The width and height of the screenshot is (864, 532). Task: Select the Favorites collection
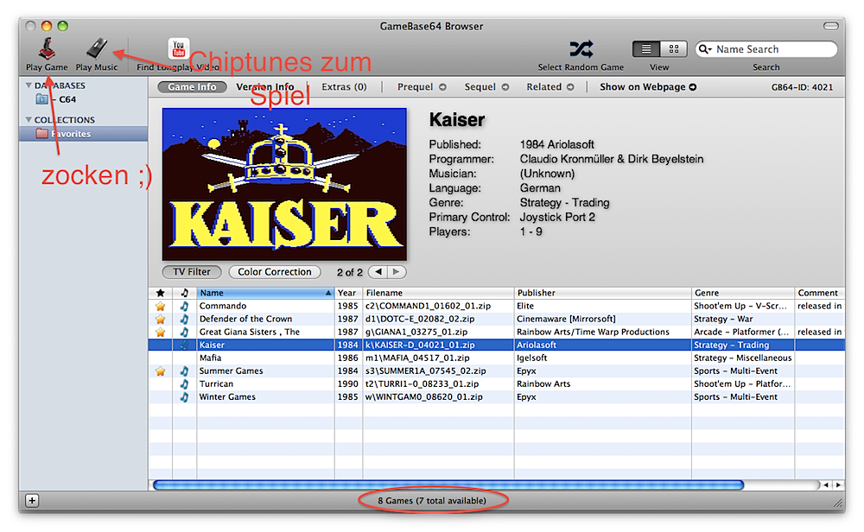pyautogui.click(x=83, y=134)
